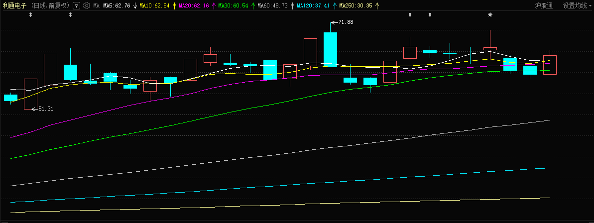Click the cyan up arrow after MA120
Screen dimensions: 594x223
[x=335, y=5]
